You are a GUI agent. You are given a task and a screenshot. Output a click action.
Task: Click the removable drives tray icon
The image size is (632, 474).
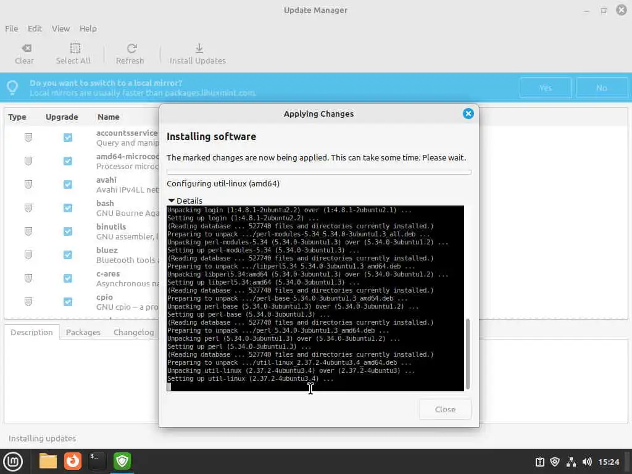[539, 462]
